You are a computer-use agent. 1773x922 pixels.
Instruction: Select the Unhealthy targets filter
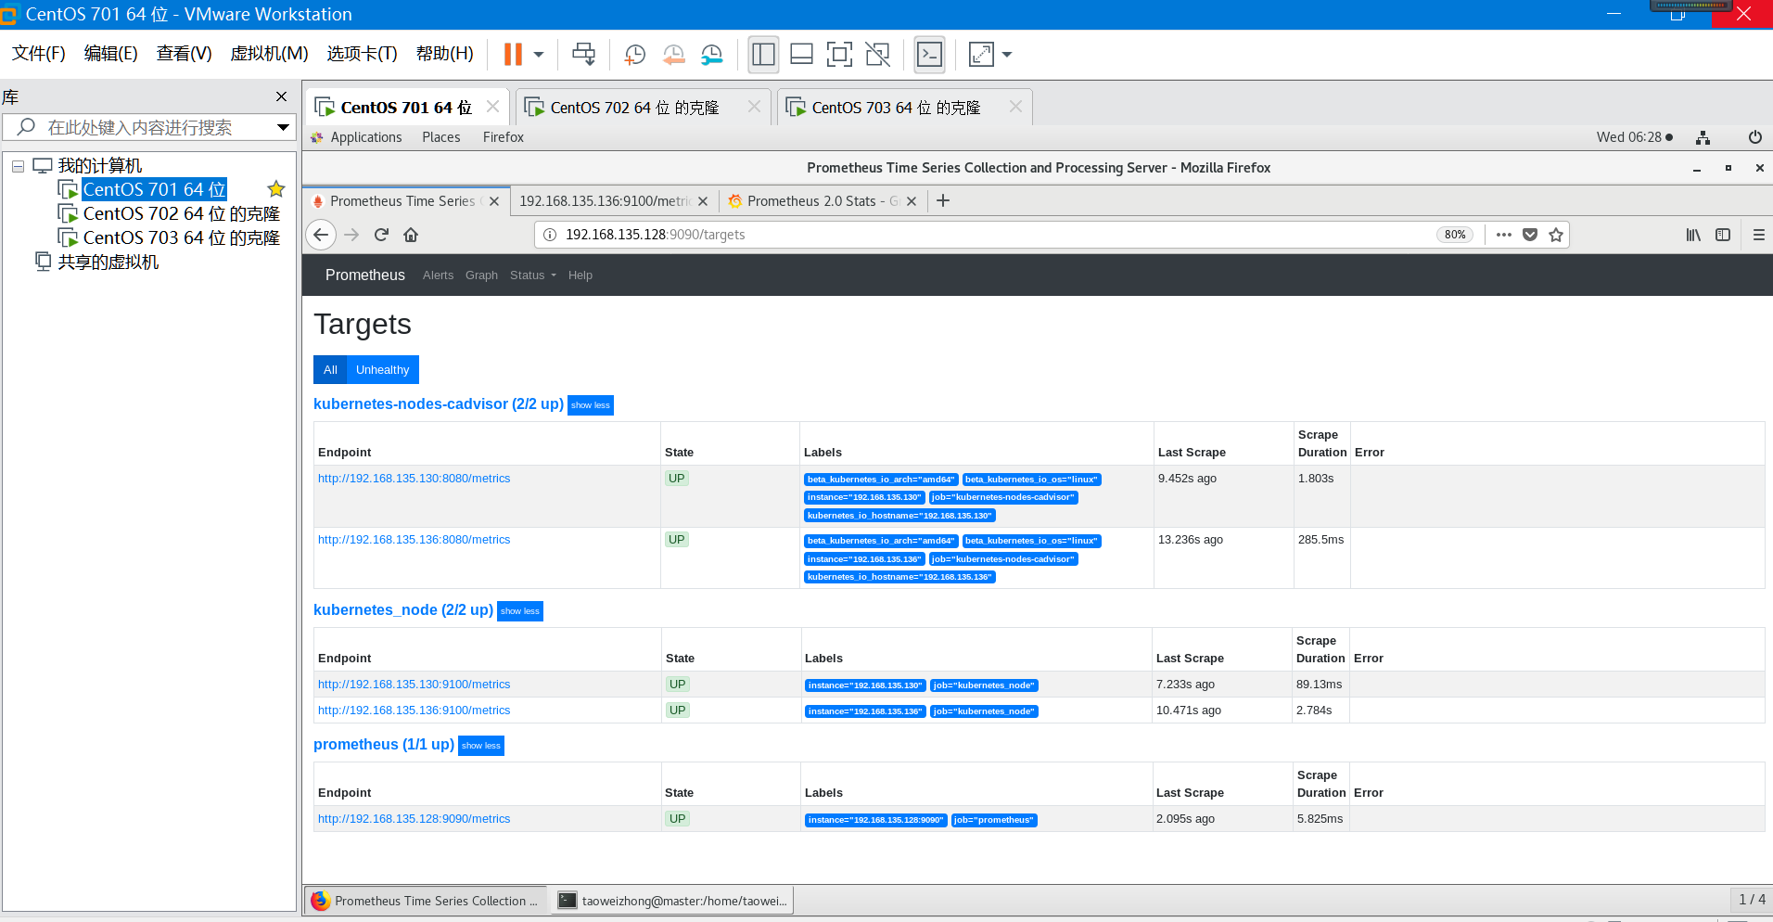[382, 369]
